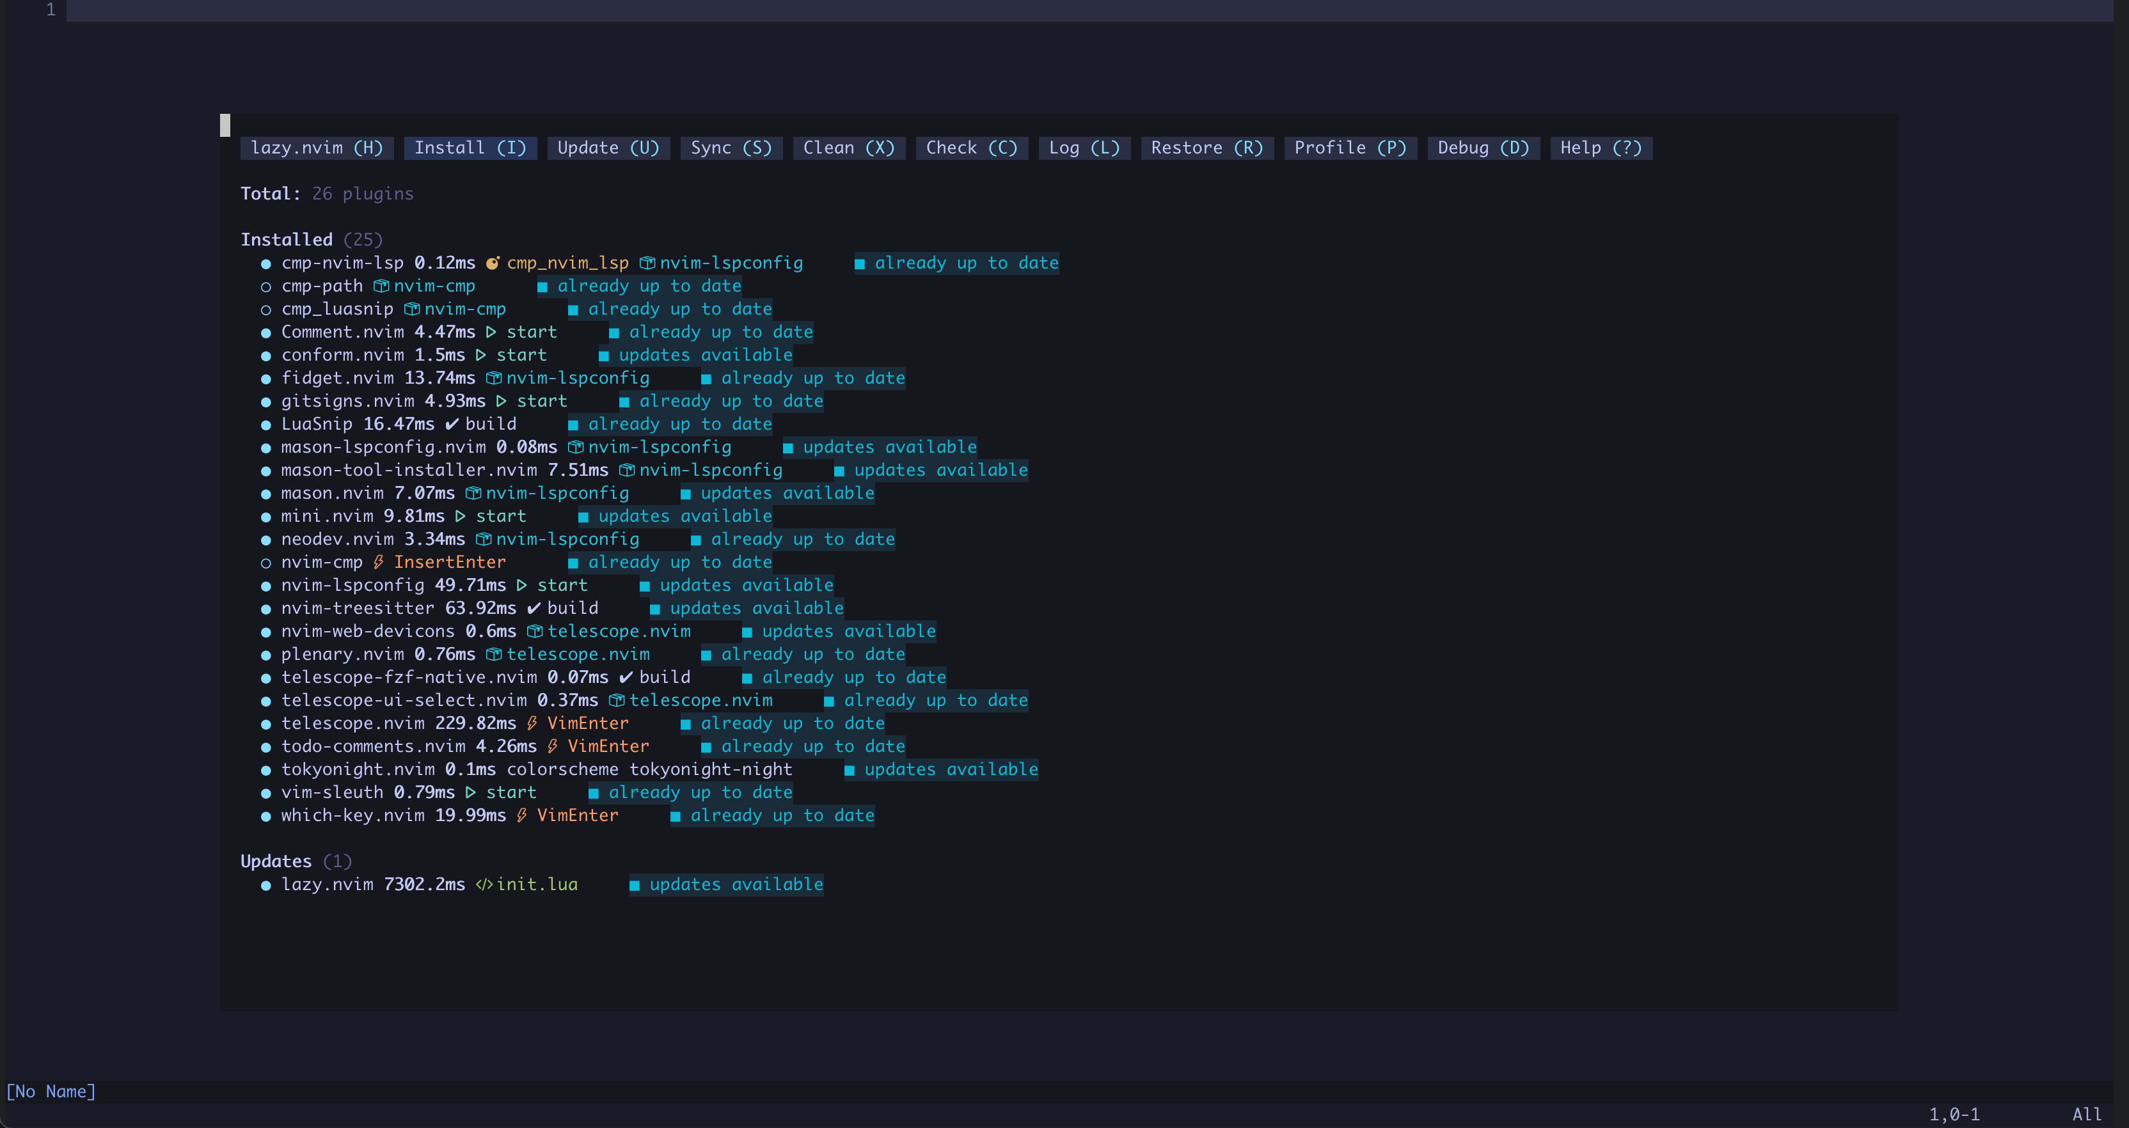Click the 'Updates (1)' section heading
Viewport: 2129px width, 1128px height.
tap(296, 861)
